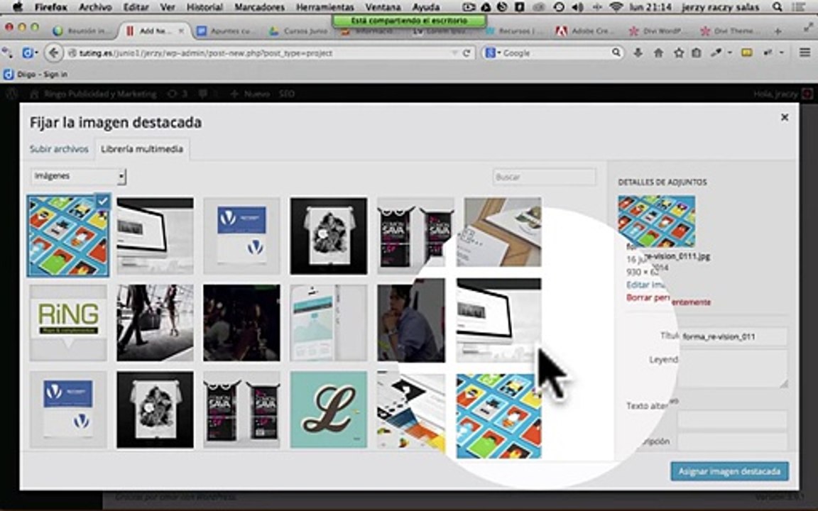Click 'SEO' in the WordPress admin bar
818x511 pixels.
(286, 94)
